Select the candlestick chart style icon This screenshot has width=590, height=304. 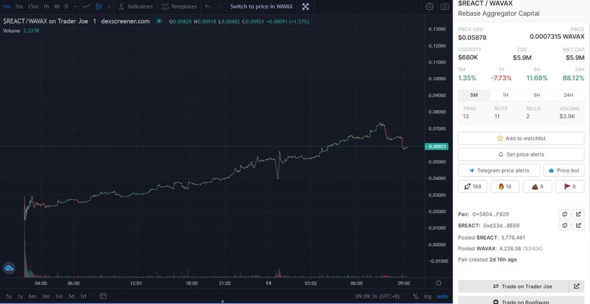[x=99, y=6]
